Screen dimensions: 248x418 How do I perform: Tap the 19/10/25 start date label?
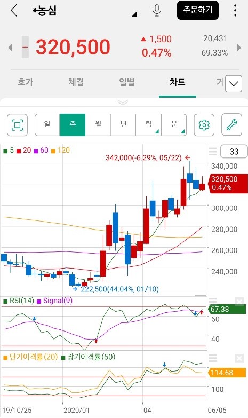tap(17, 410)
